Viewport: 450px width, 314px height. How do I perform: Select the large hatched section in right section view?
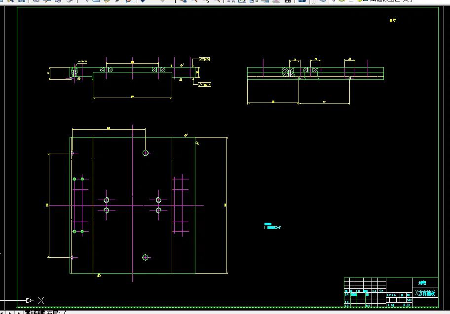coord(288,71)
